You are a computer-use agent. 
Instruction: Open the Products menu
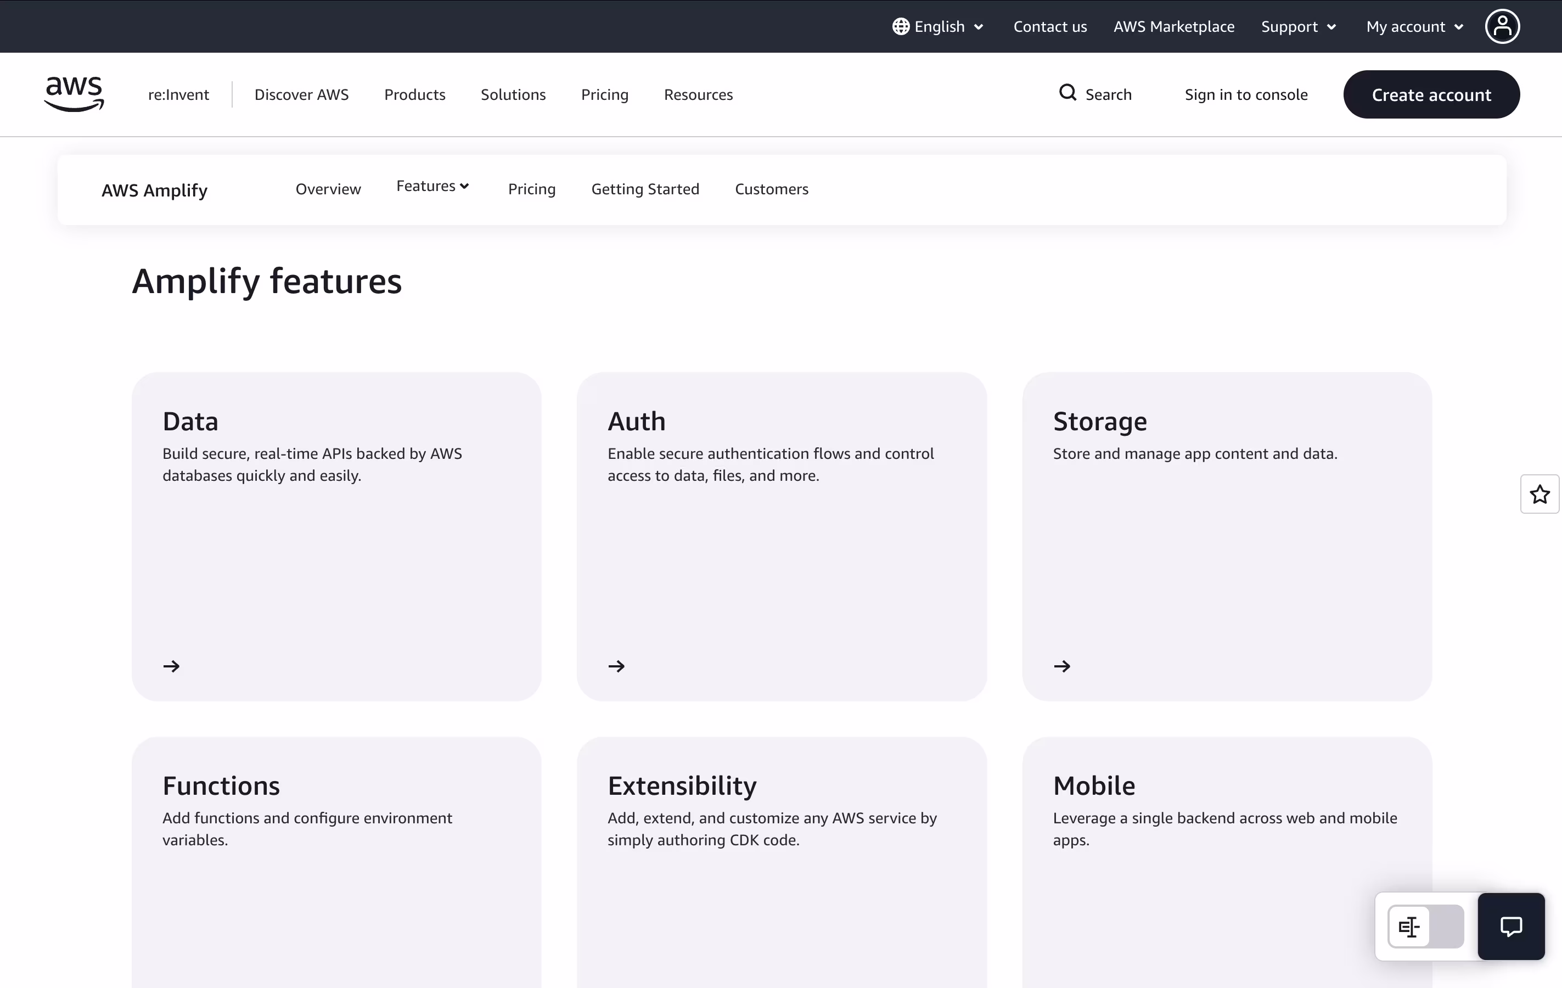(414, 95)
